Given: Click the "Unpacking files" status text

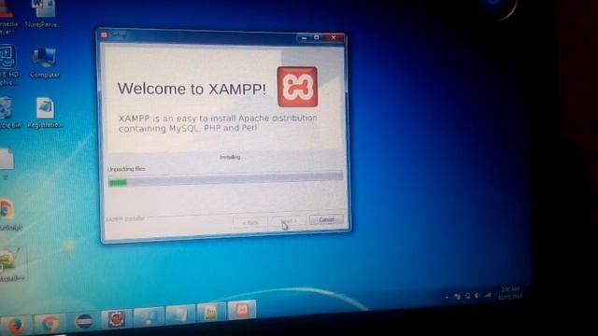Looking at the screenshot, I should 126,169.
